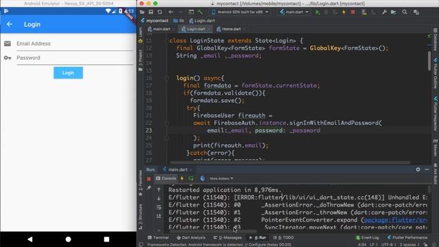Open the Dart Analysis tool window

[191, 237]
